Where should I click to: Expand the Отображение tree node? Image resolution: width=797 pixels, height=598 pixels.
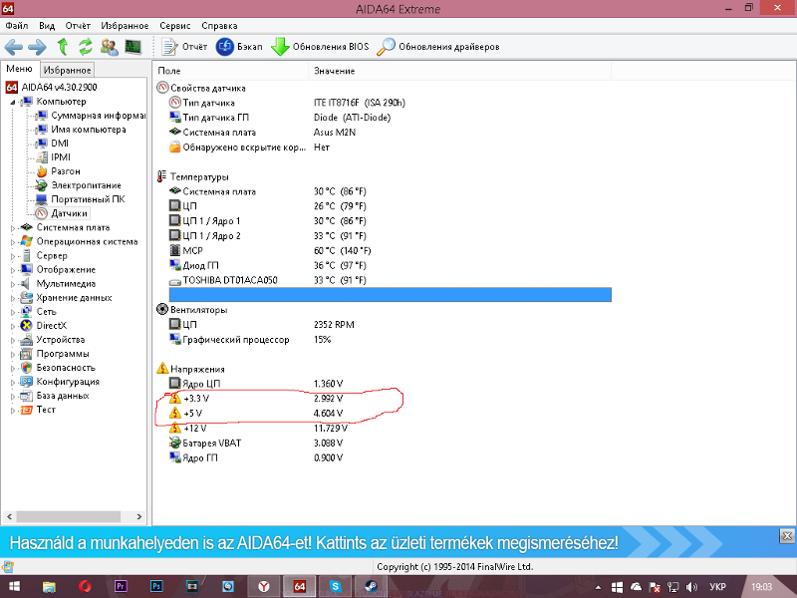tap(13, 270)
